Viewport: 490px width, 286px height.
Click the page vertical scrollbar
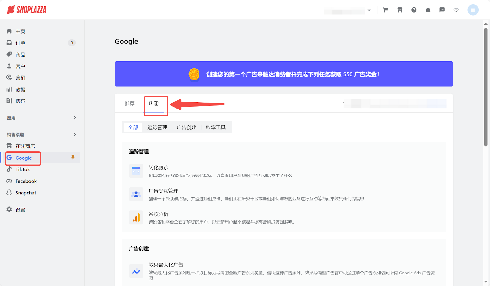(486, 87)
